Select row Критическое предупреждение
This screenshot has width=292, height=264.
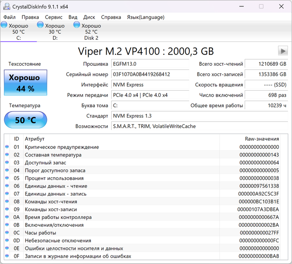pyautogui.click(x=142, y=147)
